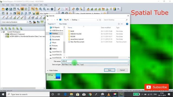Viewport: 173px width, 97px height.
Task: Click the Save Workspace floppy disk icon
Action: (x=11, y=9)
